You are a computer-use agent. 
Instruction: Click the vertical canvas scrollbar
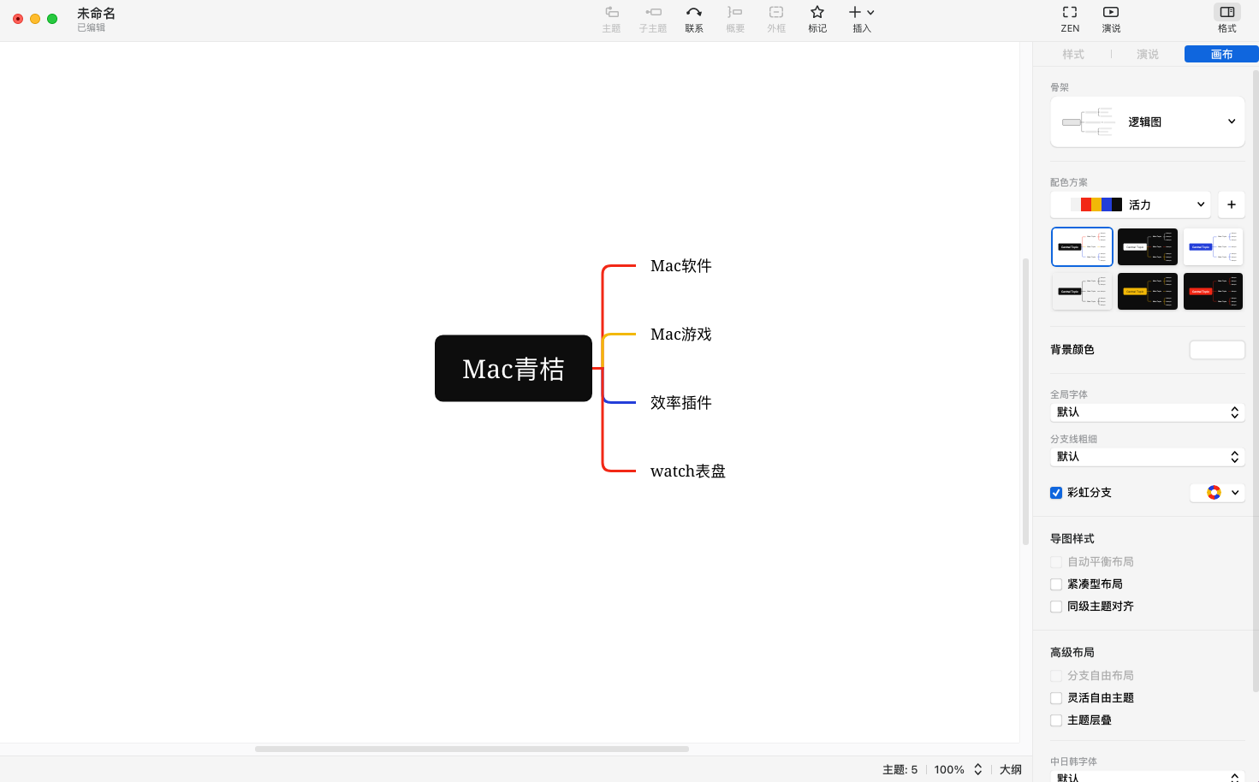[x=1025, y=401]
